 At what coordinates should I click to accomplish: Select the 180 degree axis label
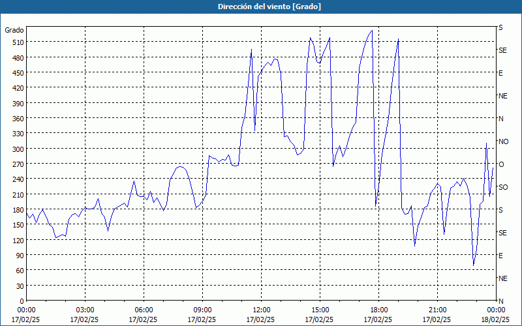point(18,209)
